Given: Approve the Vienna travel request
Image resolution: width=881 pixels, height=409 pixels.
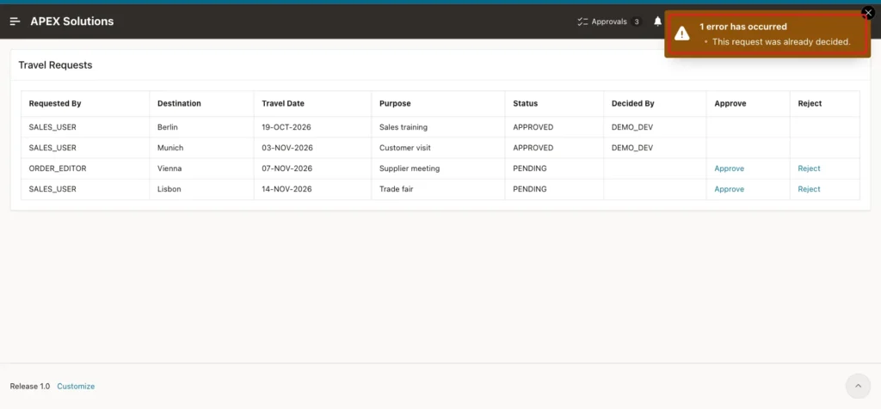Looking at the screenshot, I should click(729, 168).
